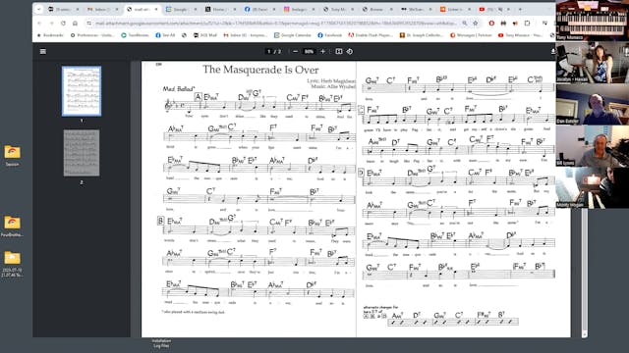Open the PDF viewer sidebar menu icon
Screen dimensions: 629x353
pos(43,52)
